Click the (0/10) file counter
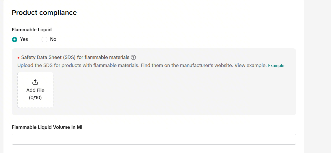The width and height of the screenshot is (331, 153). [x=35, y=97]
